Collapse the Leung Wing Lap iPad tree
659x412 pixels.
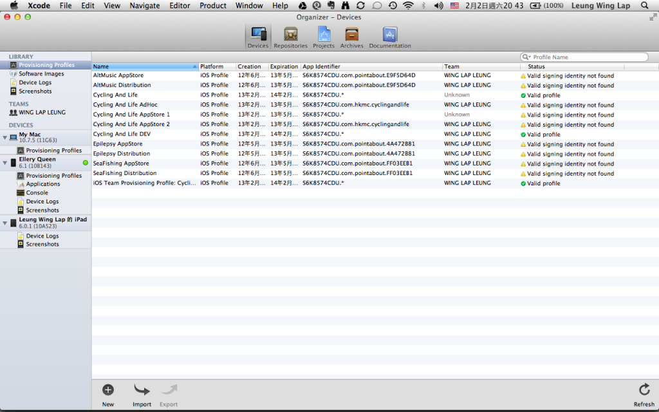point(5,223)
